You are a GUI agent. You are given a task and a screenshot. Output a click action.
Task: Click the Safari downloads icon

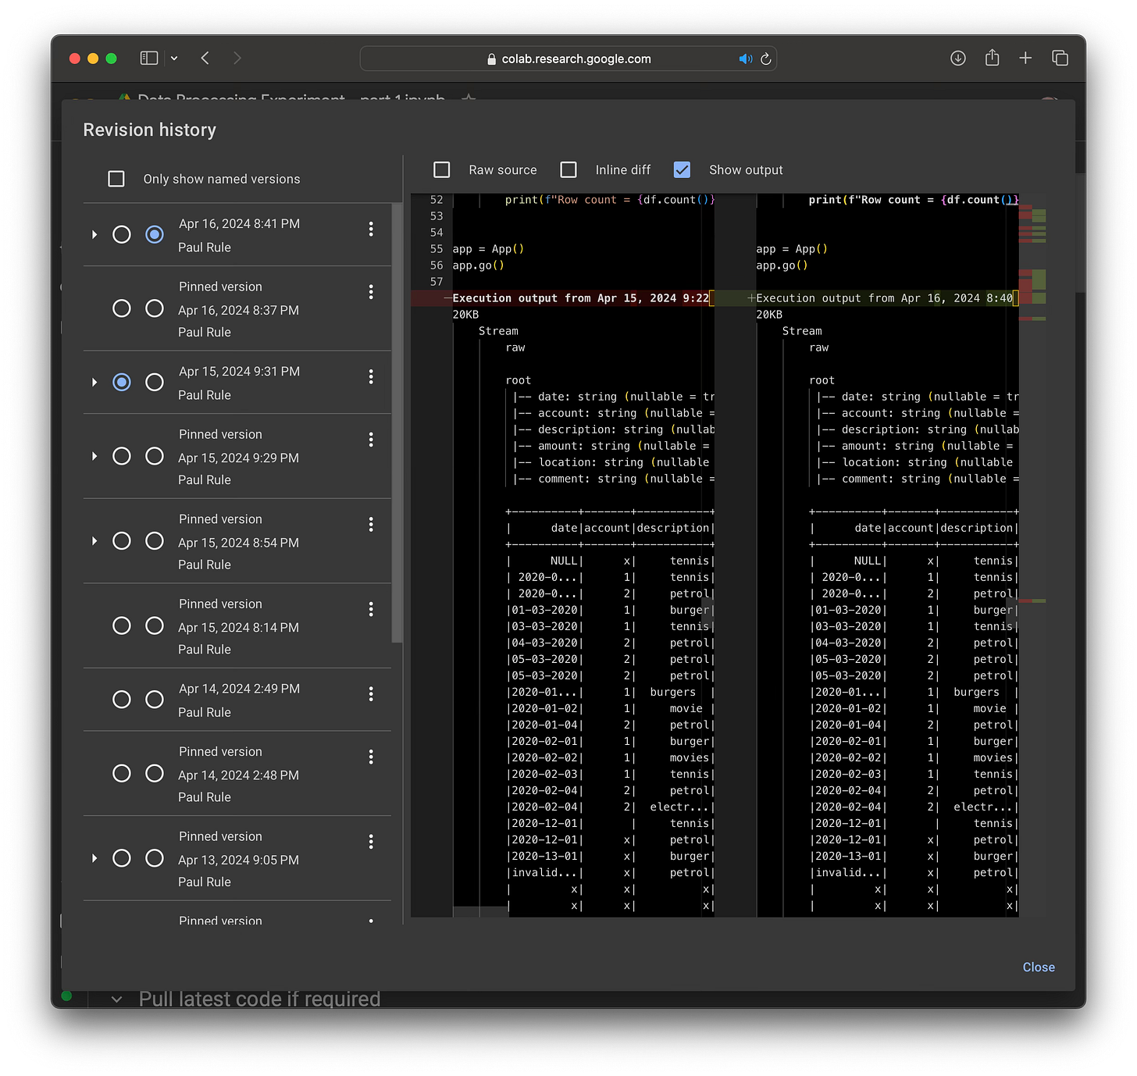(958, 58)
